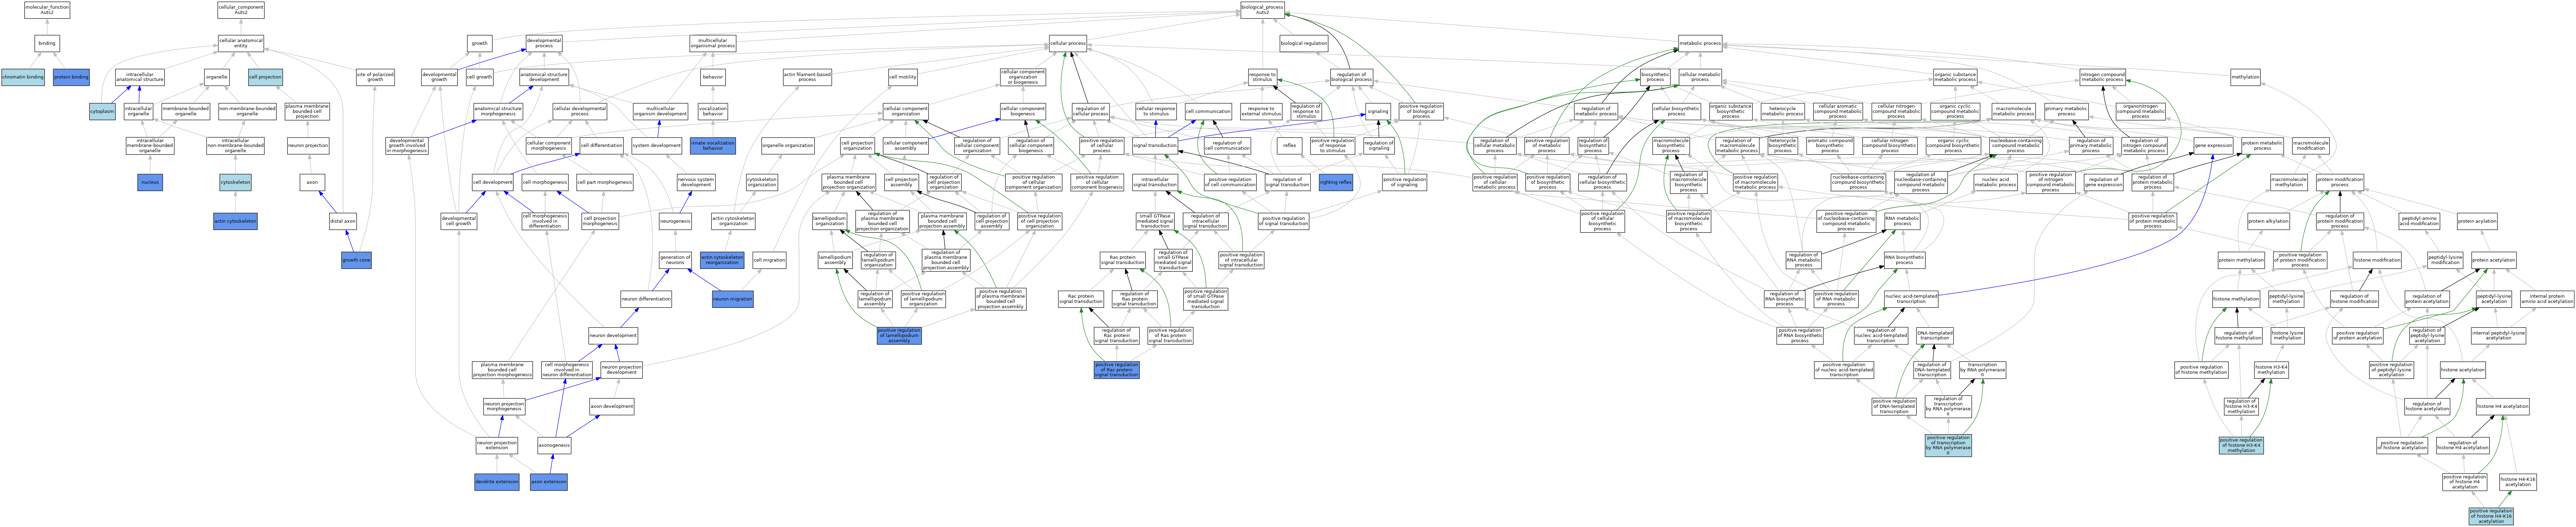Click the 'axonogenesis' node
Screen dimensions: 2576x527
(x=554, y=445)
